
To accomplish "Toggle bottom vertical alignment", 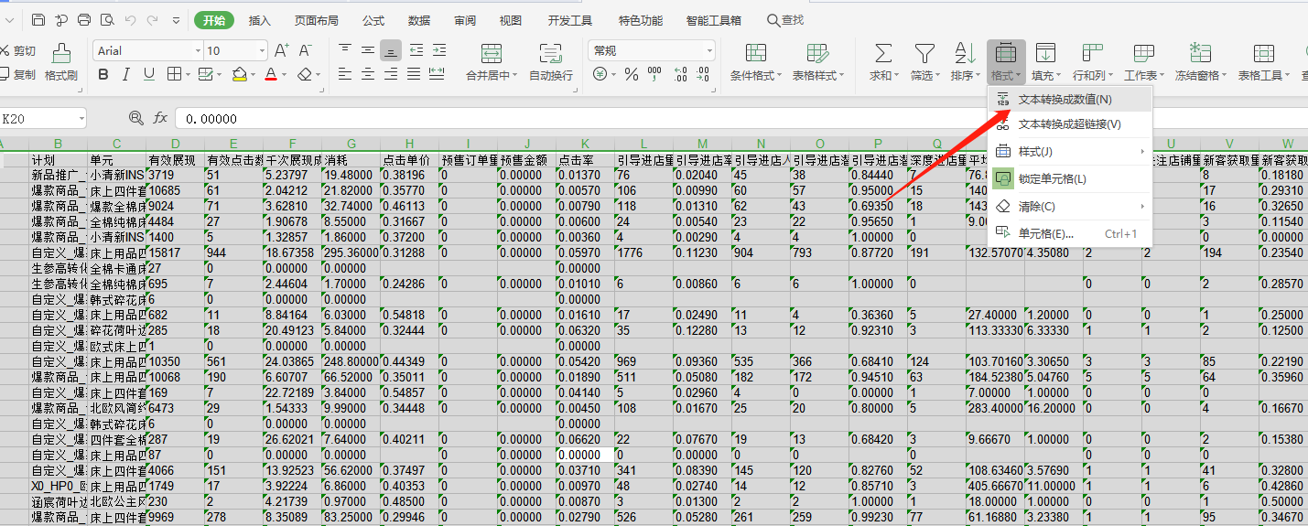I will click(x=391, y=50).
